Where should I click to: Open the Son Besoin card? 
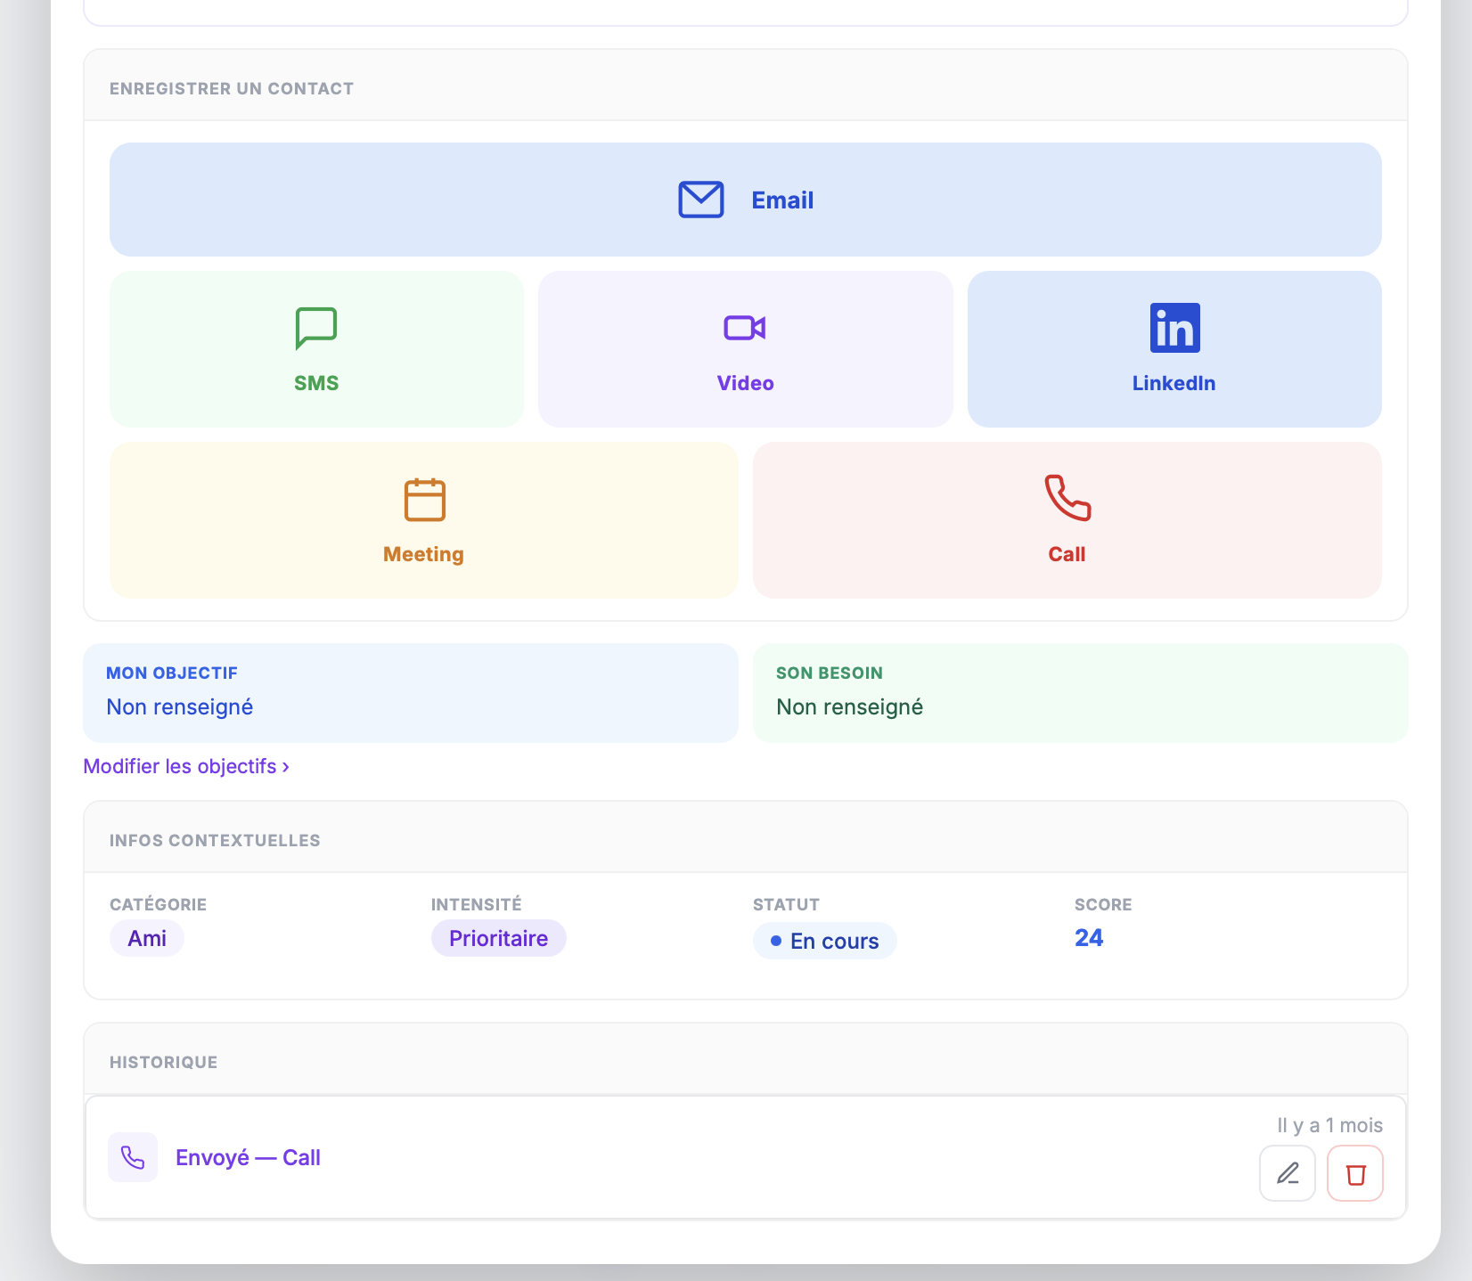point(1081,693)
